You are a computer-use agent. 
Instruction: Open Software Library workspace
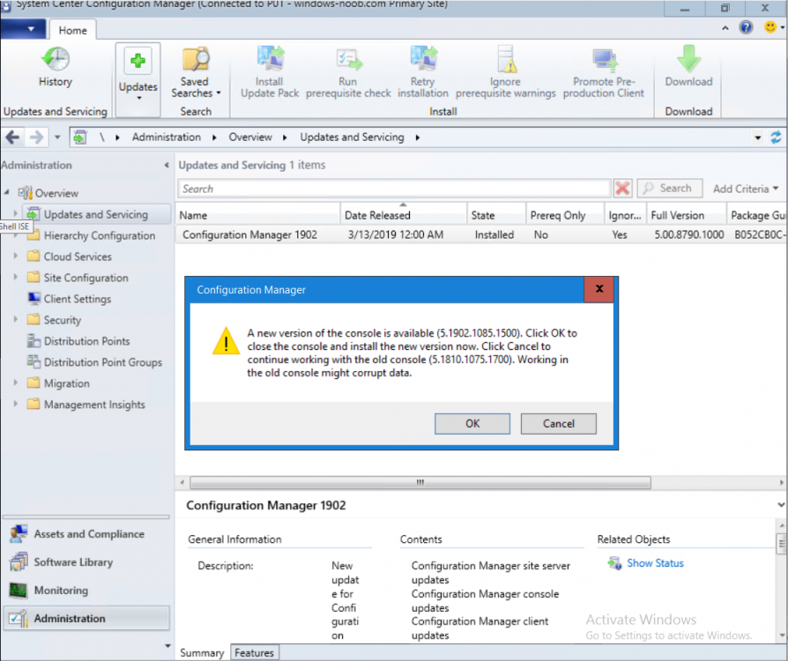(86, 562)
